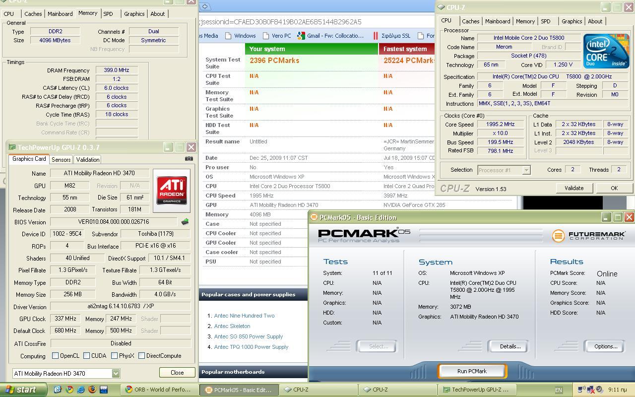Viewport: 635px width, 397px height.
Task: Click the Popular motherboards section heading
Action: coord(233,372)
